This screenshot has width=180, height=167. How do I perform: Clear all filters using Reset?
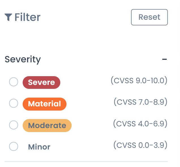[x=149, y=17]
